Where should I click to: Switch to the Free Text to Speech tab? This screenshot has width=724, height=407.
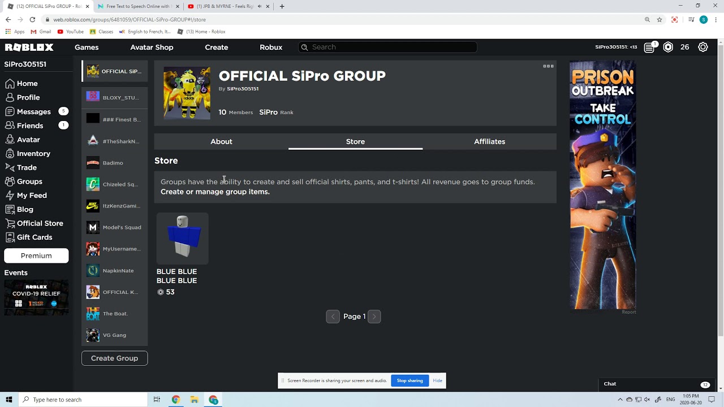138,6
